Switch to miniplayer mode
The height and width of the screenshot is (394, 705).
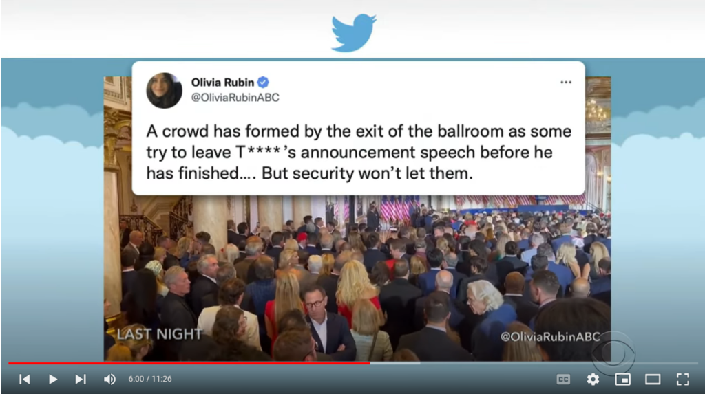pyautogui.click(x=622, y=380)
